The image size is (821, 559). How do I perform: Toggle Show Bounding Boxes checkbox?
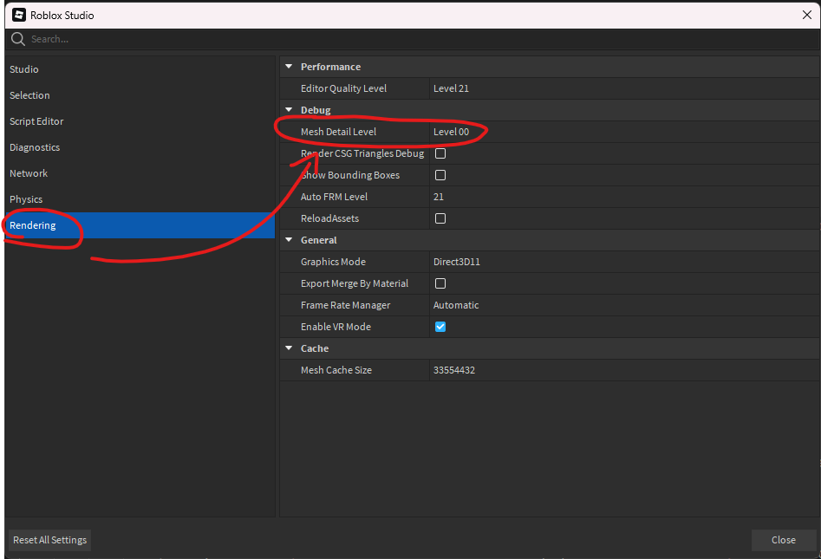coord(440,175)
